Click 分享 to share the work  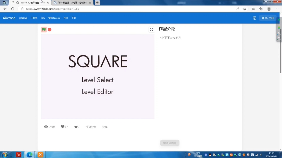(x=105, y=127)
